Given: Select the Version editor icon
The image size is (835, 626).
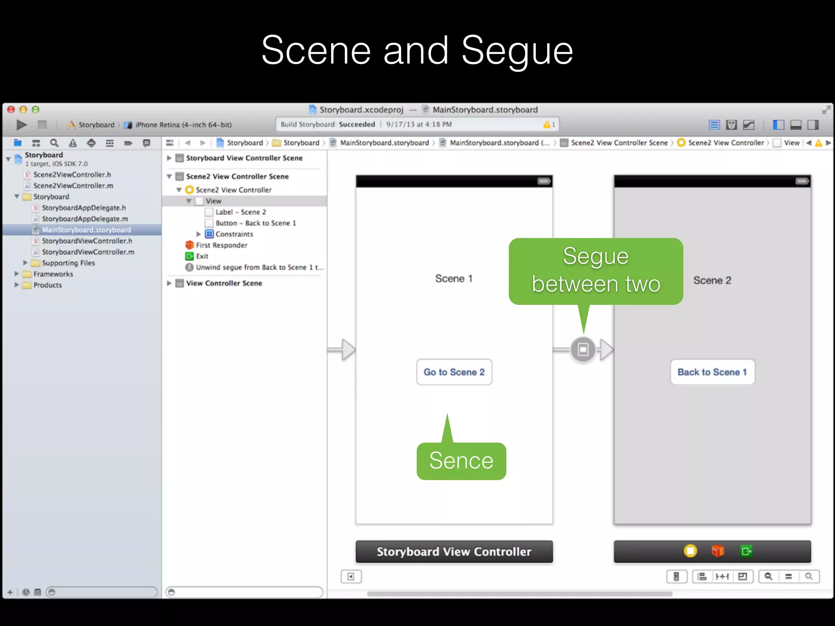Looking at the screenshot, I should pyautogui.click(x=749, y=125).
